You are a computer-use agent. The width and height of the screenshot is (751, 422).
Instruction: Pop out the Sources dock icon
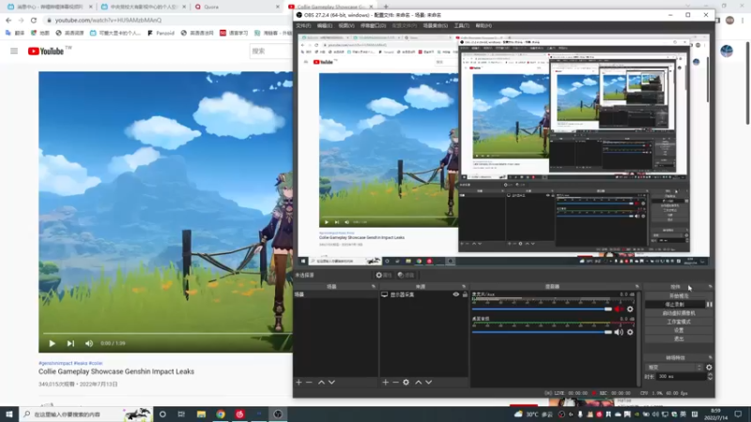[x=464, y=286]
